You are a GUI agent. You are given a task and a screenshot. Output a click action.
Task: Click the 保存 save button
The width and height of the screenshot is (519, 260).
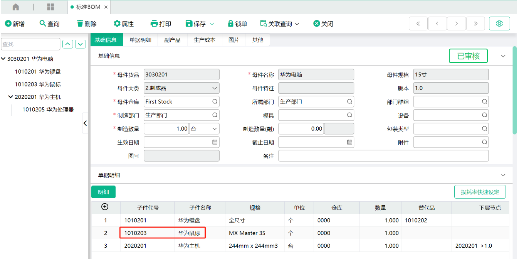pos(196,24)
